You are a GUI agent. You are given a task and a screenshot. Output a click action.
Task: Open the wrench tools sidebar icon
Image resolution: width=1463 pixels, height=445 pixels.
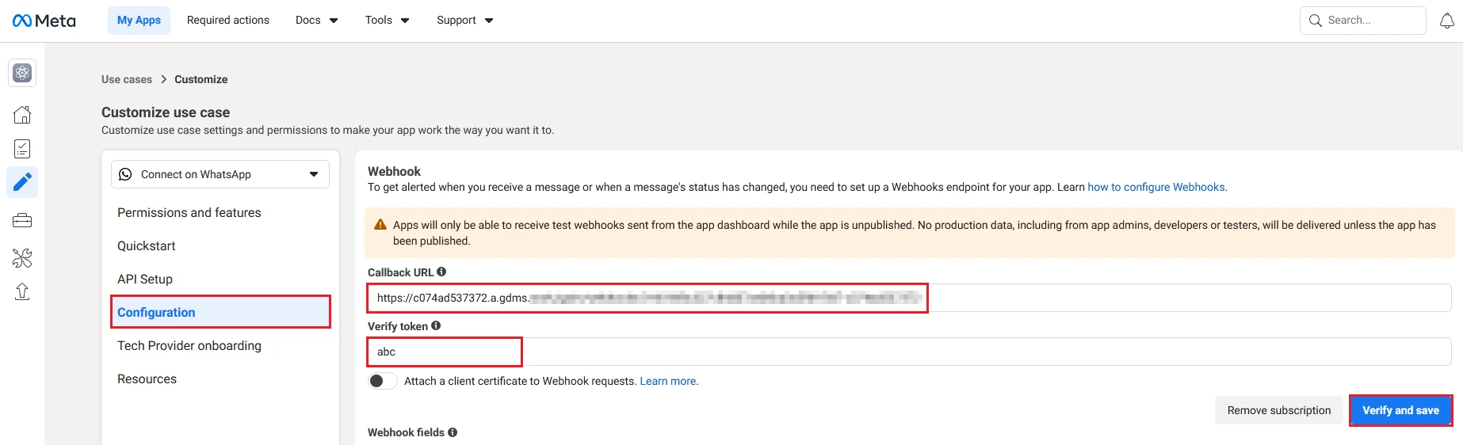[22, 257]
